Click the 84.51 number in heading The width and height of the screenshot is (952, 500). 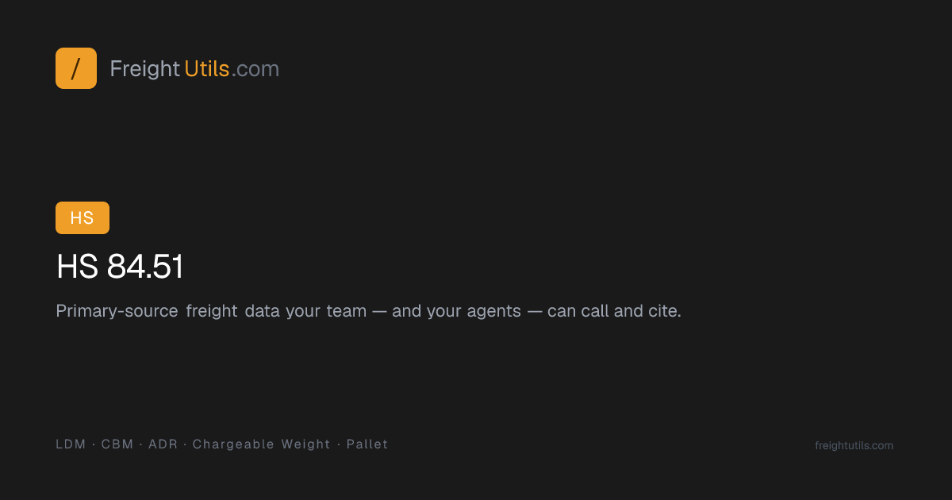tap(145, 267)
